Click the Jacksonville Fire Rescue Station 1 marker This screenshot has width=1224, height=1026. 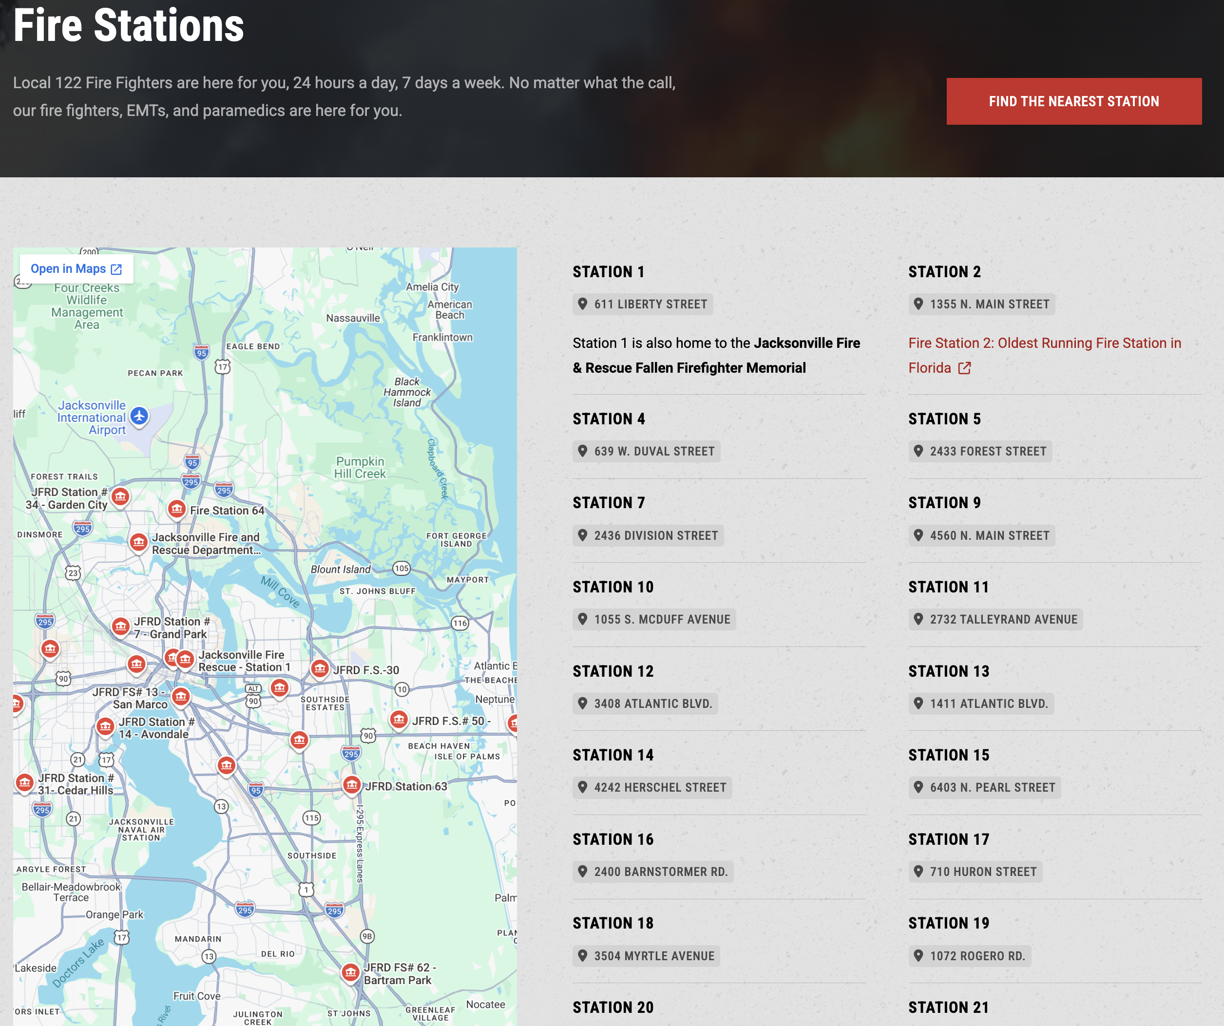click(x=185, y=660)
